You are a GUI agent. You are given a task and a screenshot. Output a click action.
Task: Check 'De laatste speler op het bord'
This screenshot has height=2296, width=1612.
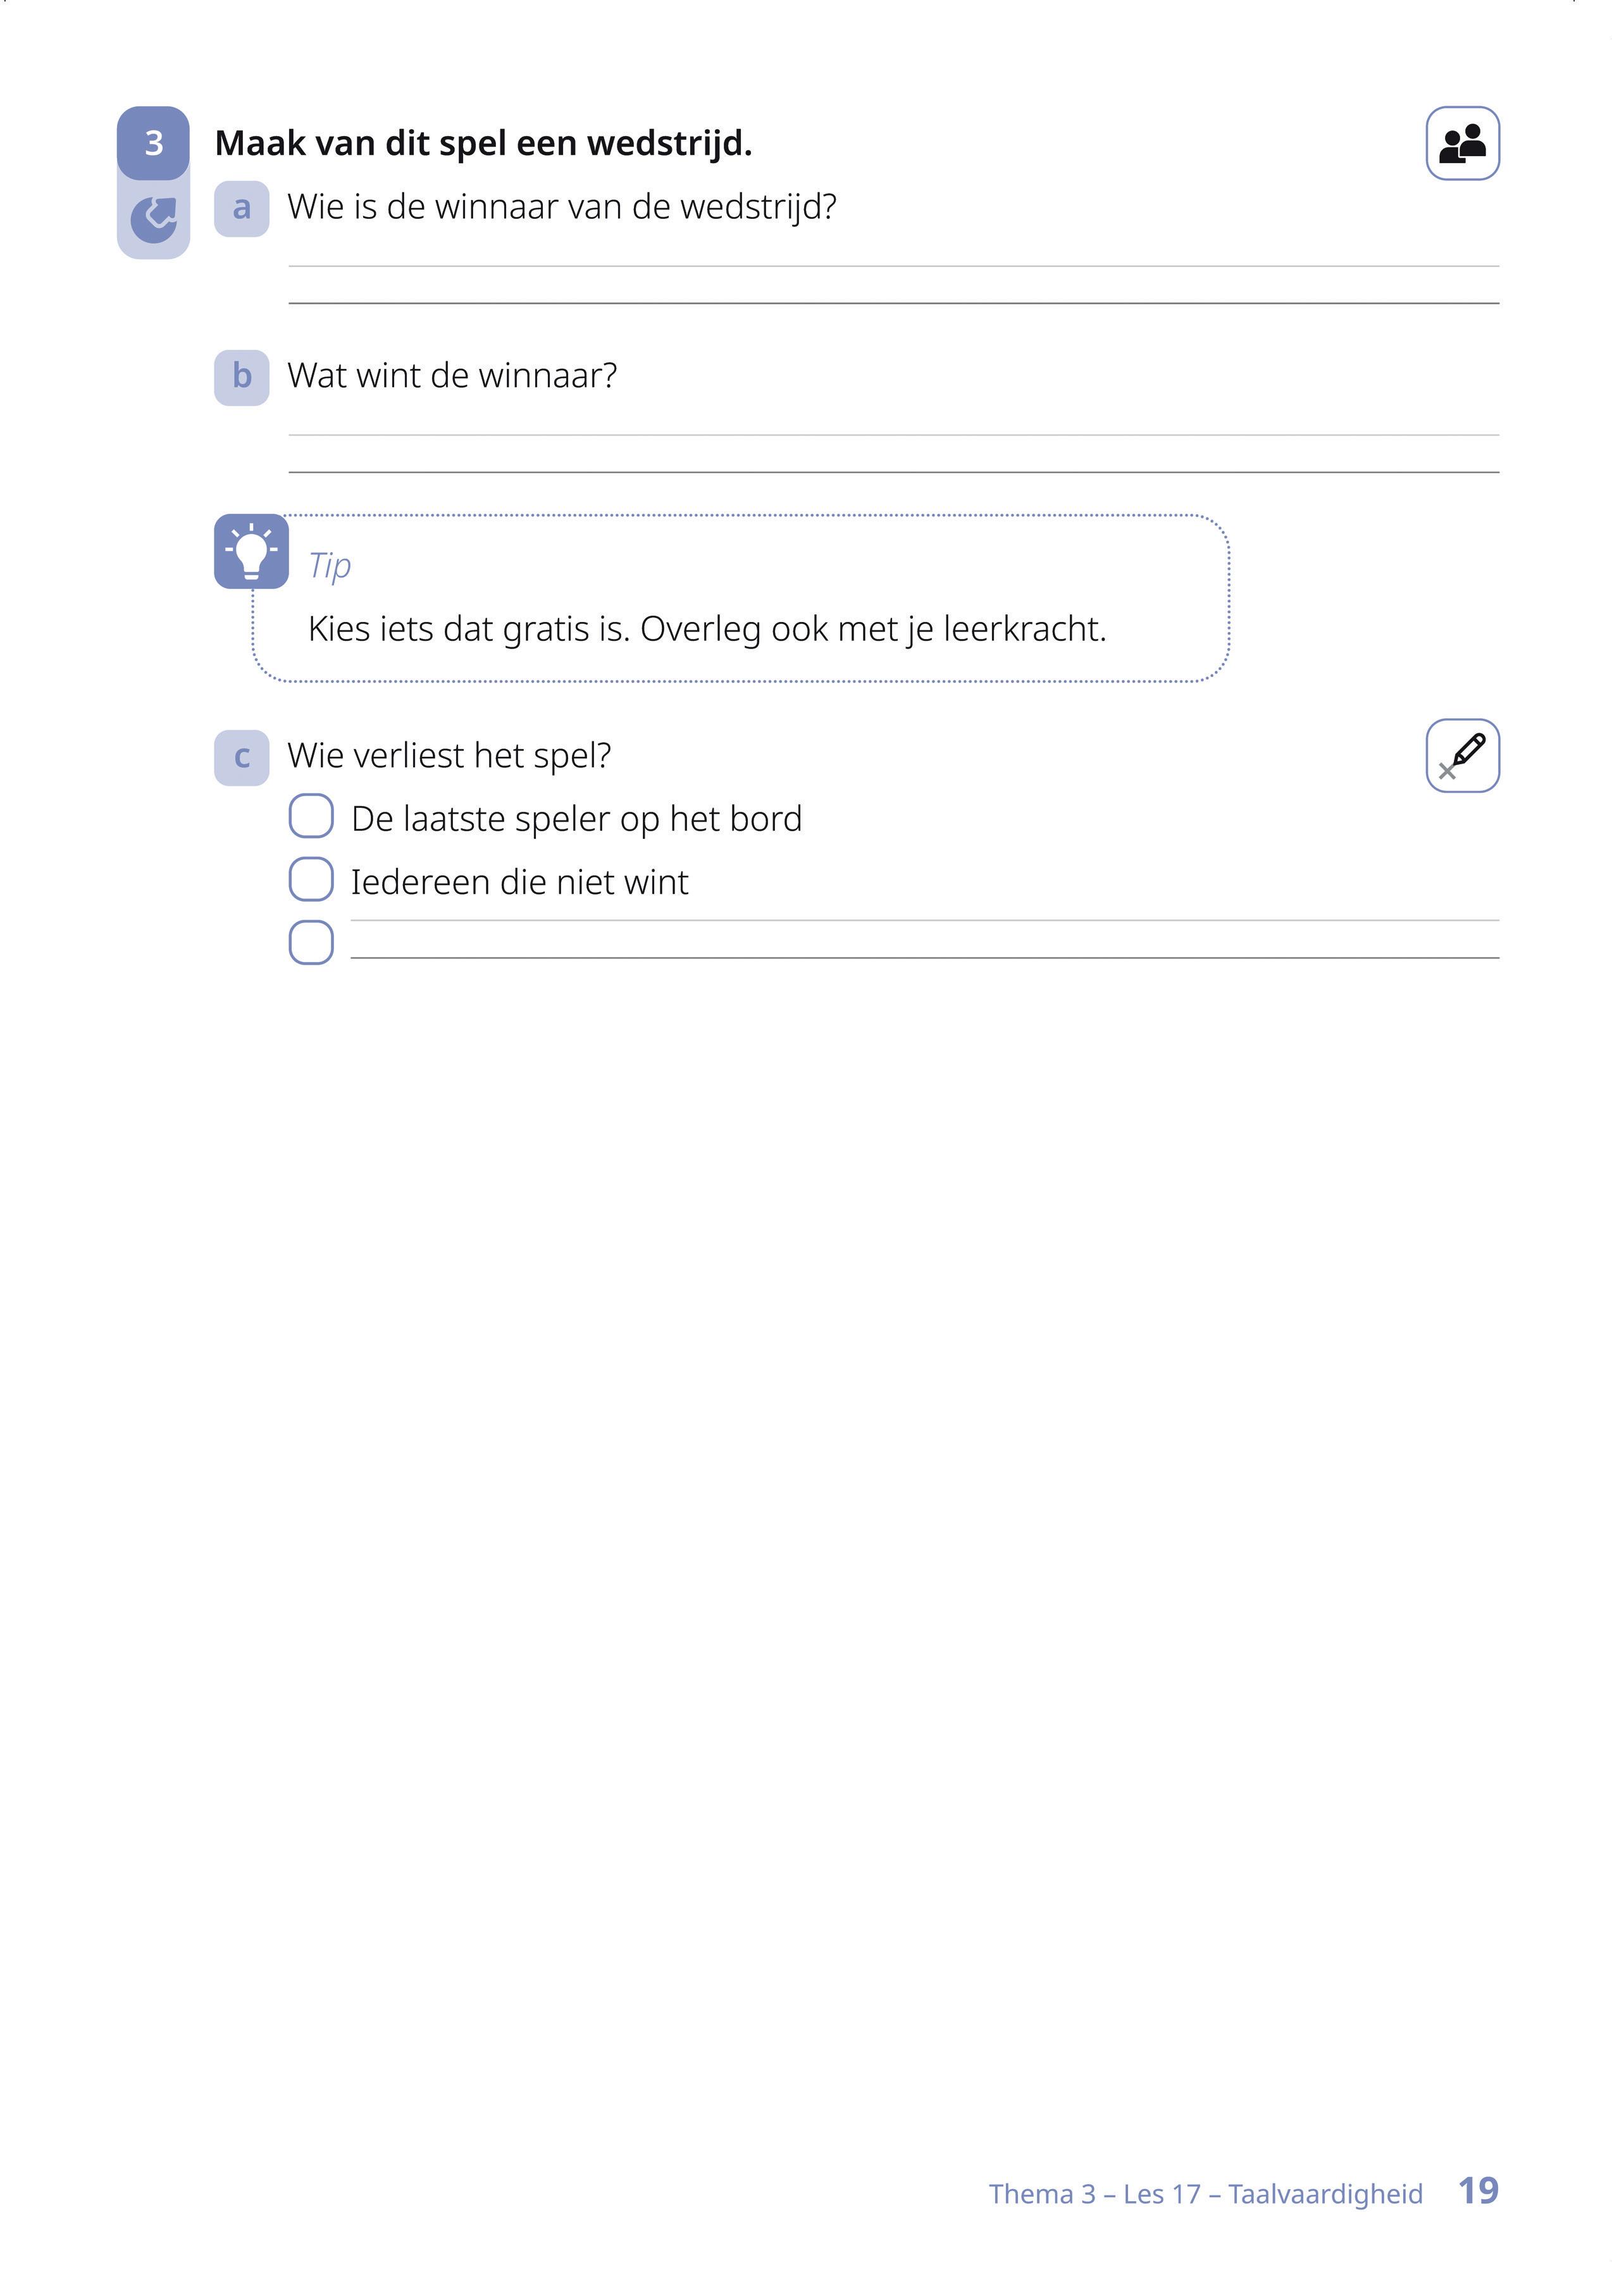311,816
